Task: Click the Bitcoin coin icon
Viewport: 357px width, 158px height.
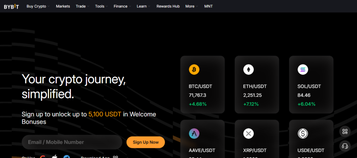Action: pos(194,69)
